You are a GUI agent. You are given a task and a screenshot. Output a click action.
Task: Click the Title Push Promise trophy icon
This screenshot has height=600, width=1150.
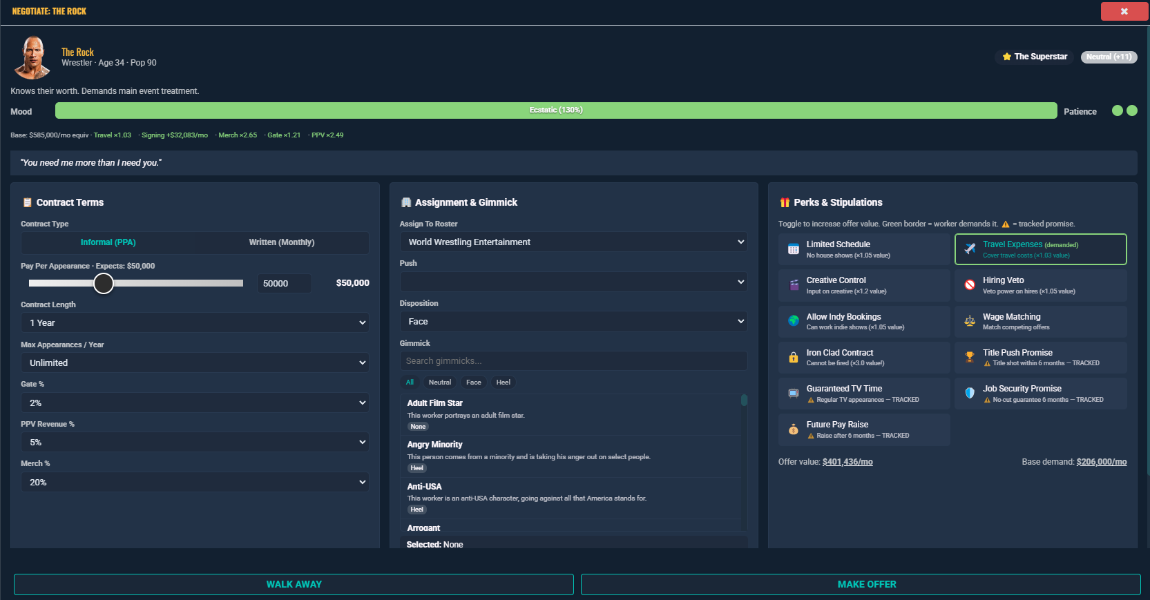pyautogui.click(x=970, y=358)
